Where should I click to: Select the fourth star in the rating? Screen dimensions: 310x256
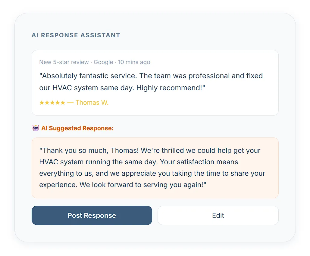57,103
